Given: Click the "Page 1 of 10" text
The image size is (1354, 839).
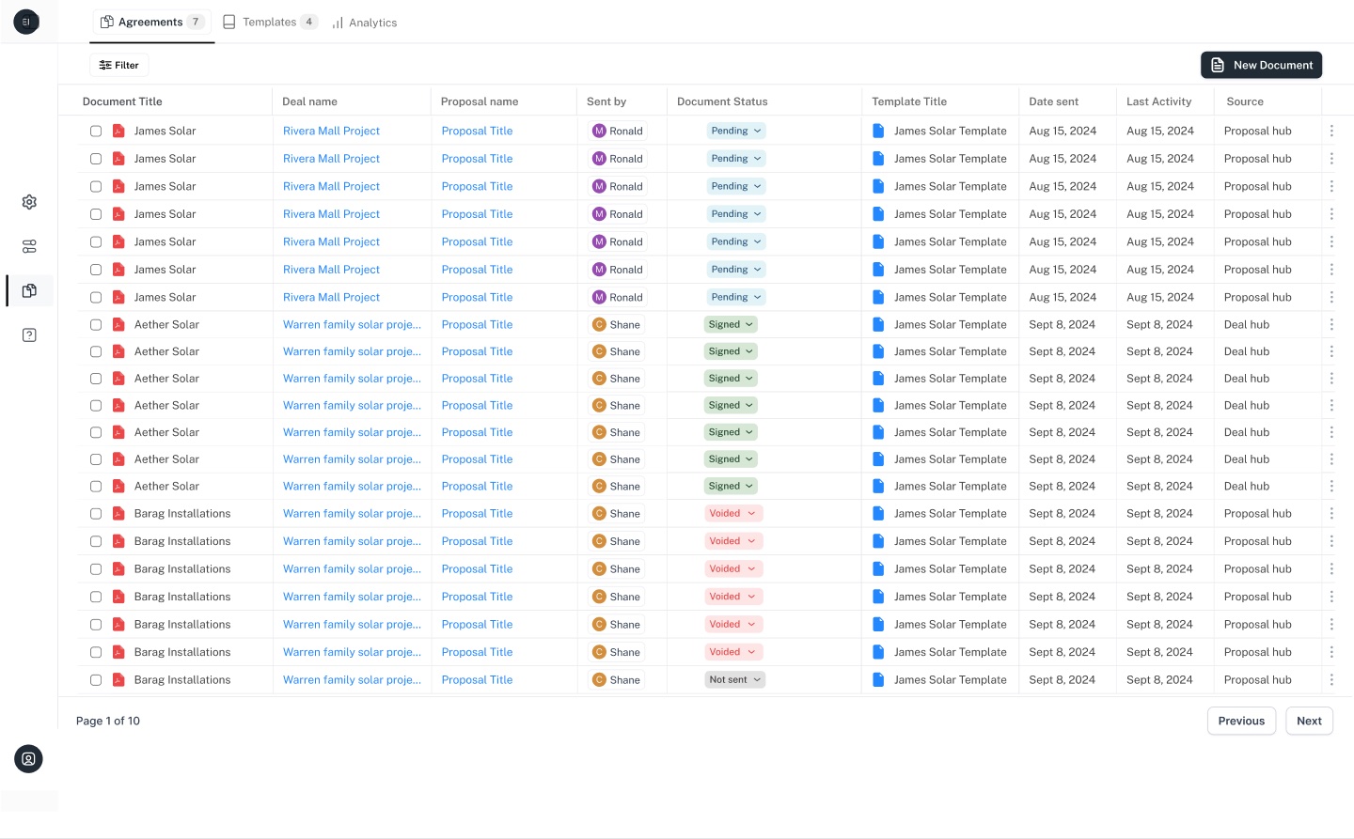Looking at the screenshot, I should tap(108, 721).
